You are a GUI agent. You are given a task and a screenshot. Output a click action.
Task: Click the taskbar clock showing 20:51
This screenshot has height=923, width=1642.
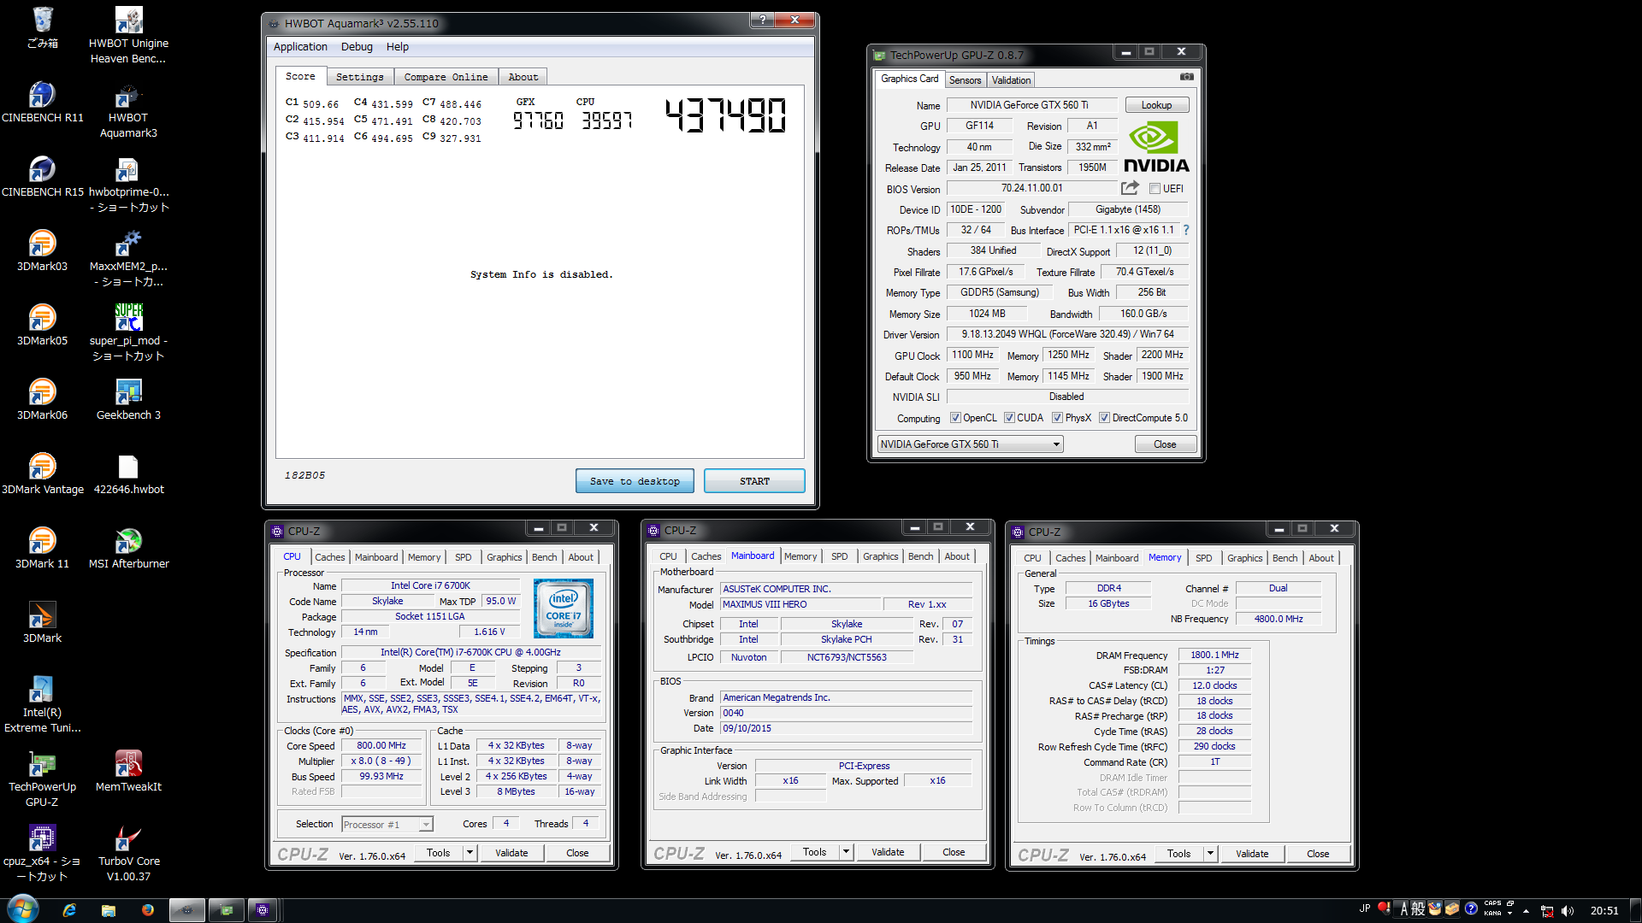(1604, 910)
